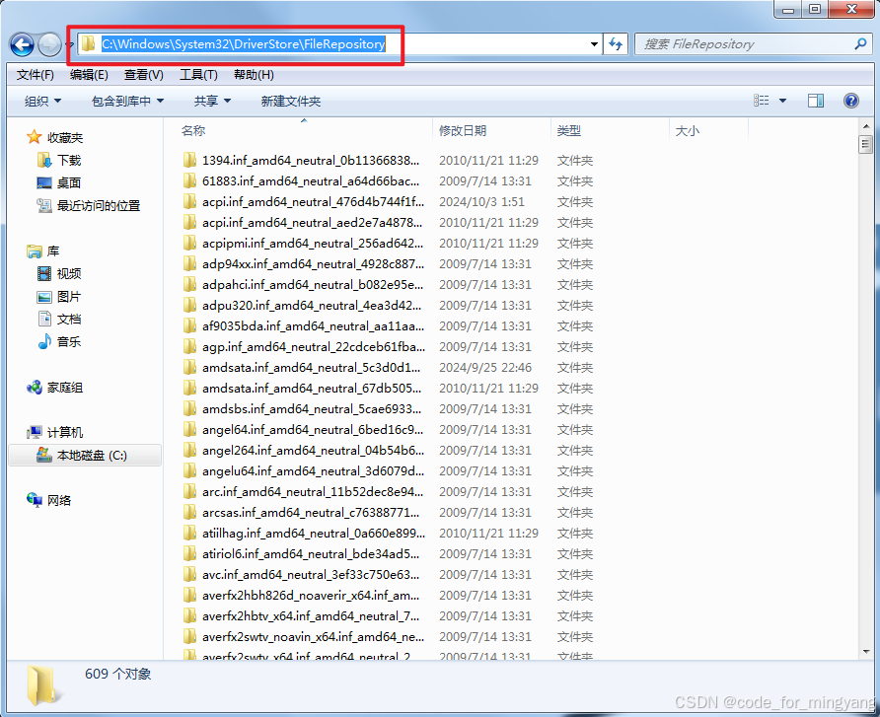The image size is (880, 717).
Task: Open recent pages dropdown beside Forward button
Action: [x=70, y=45]
